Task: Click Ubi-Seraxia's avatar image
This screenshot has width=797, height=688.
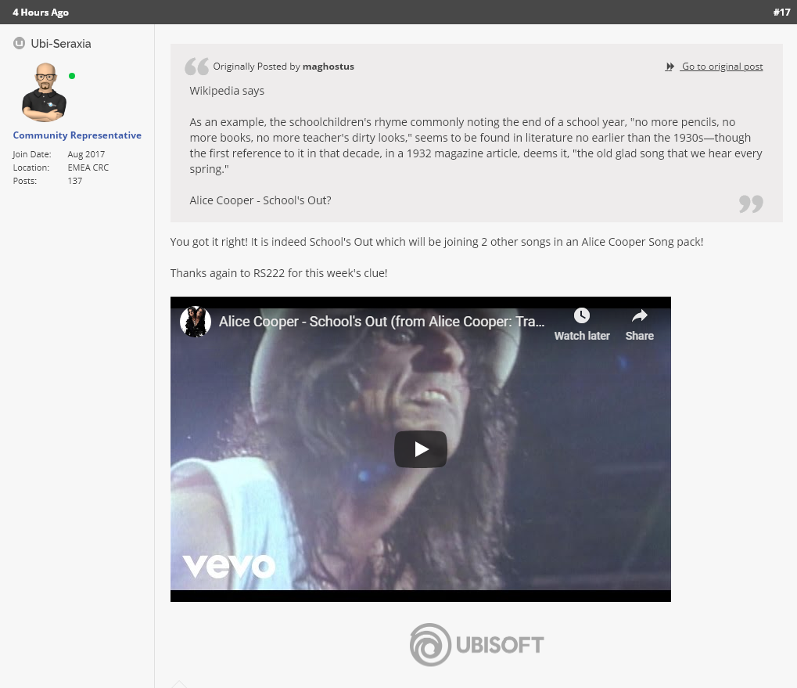Action: (x=45, y=92)
